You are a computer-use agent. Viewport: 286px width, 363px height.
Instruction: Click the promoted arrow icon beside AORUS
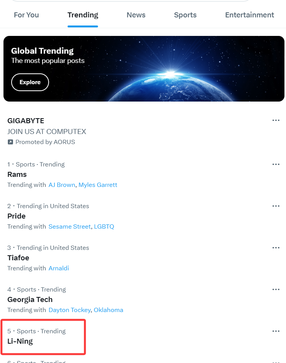10,142
